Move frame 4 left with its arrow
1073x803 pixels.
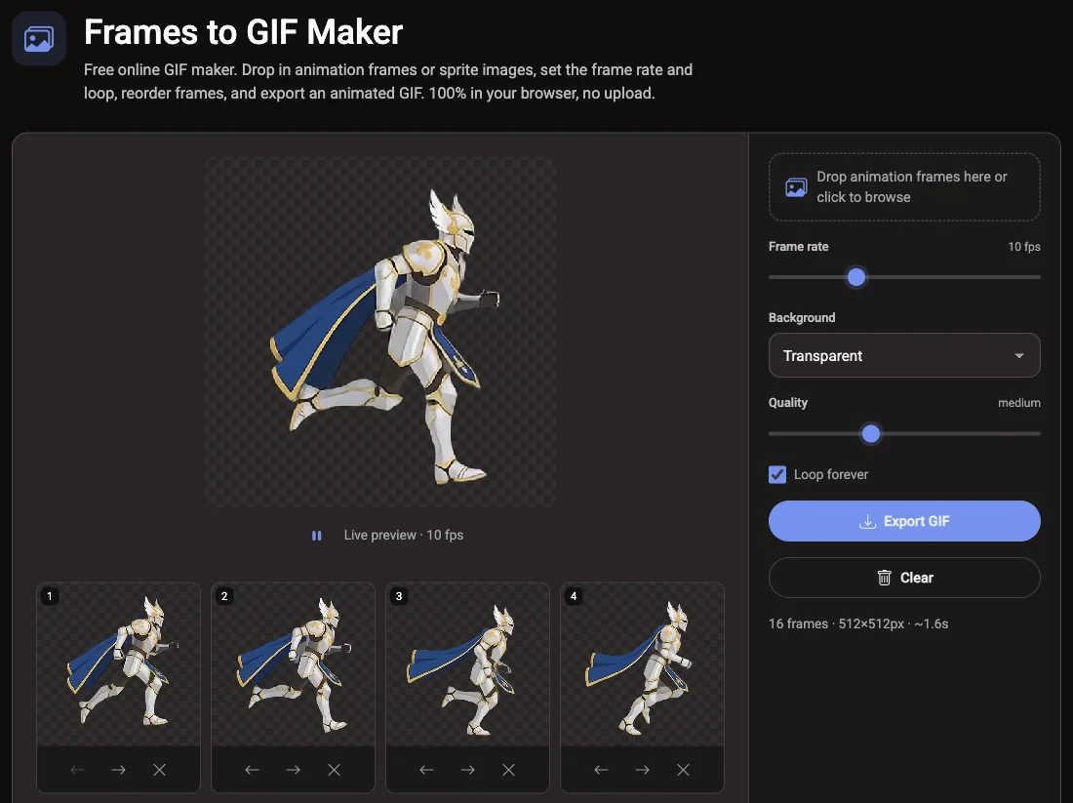pyautogui.click(x=601, y=770)
